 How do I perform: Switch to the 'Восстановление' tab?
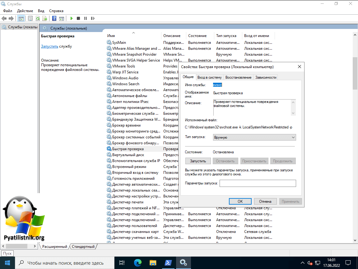click(238, 77)
